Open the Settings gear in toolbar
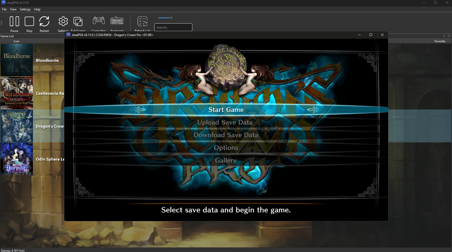452x252 pixels. point(63,21)
